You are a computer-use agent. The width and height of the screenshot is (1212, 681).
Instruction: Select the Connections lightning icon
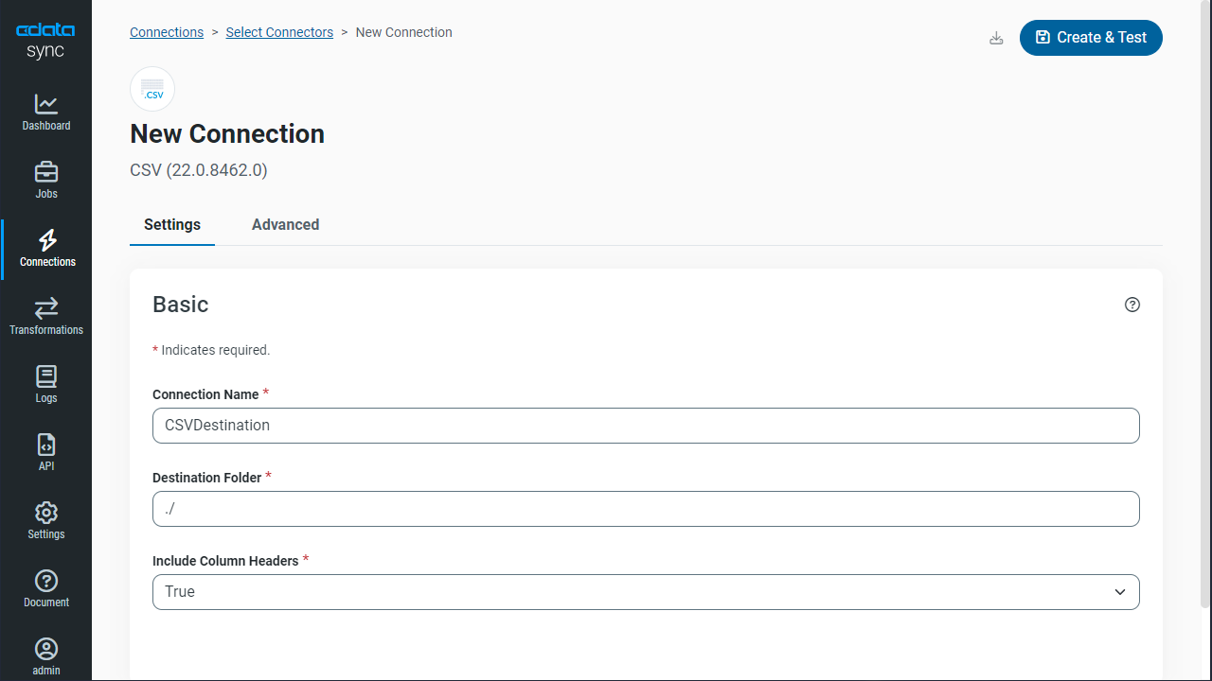(x=46, y=240)
